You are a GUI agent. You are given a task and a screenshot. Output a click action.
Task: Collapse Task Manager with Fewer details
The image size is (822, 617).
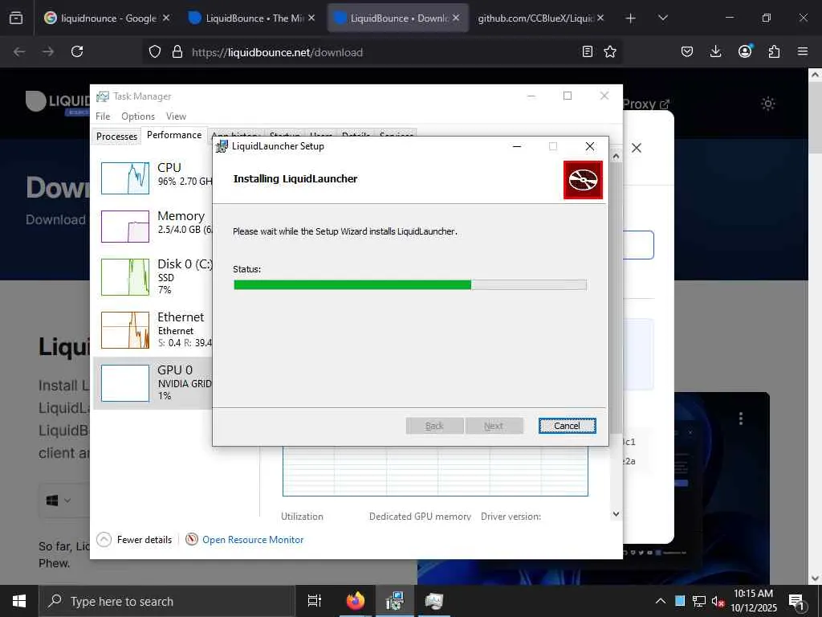pyautogui.click(x=134, y=539)
